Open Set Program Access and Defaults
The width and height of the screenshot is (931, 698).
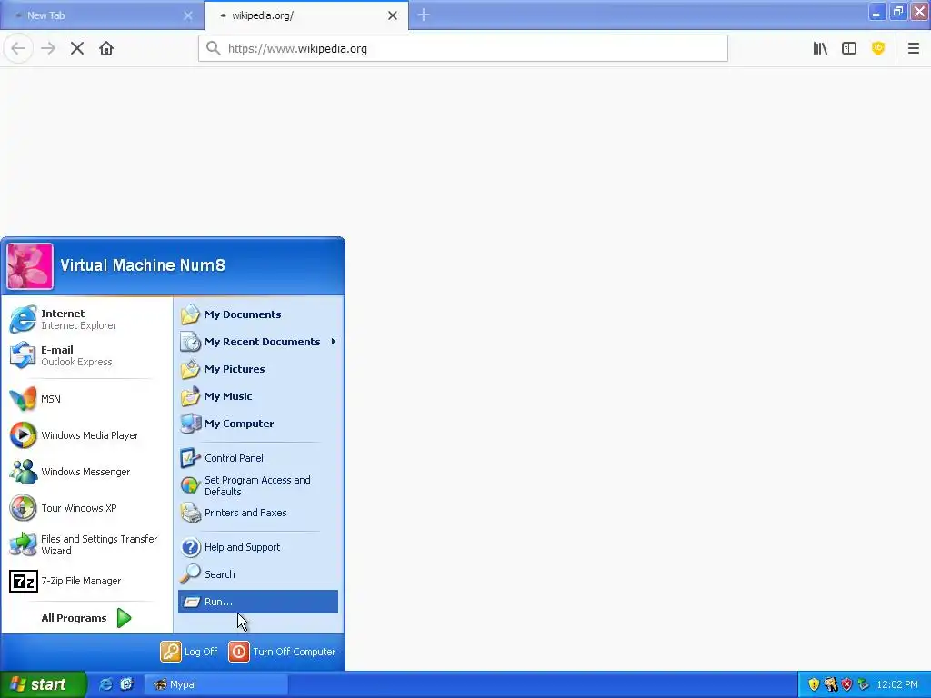(x=257, y=485)
